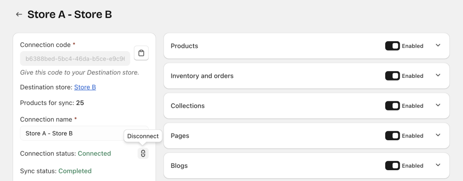Go back using the arrow beside the title
Viewport: 463px width, 181px height.
[x=19, y=14]
